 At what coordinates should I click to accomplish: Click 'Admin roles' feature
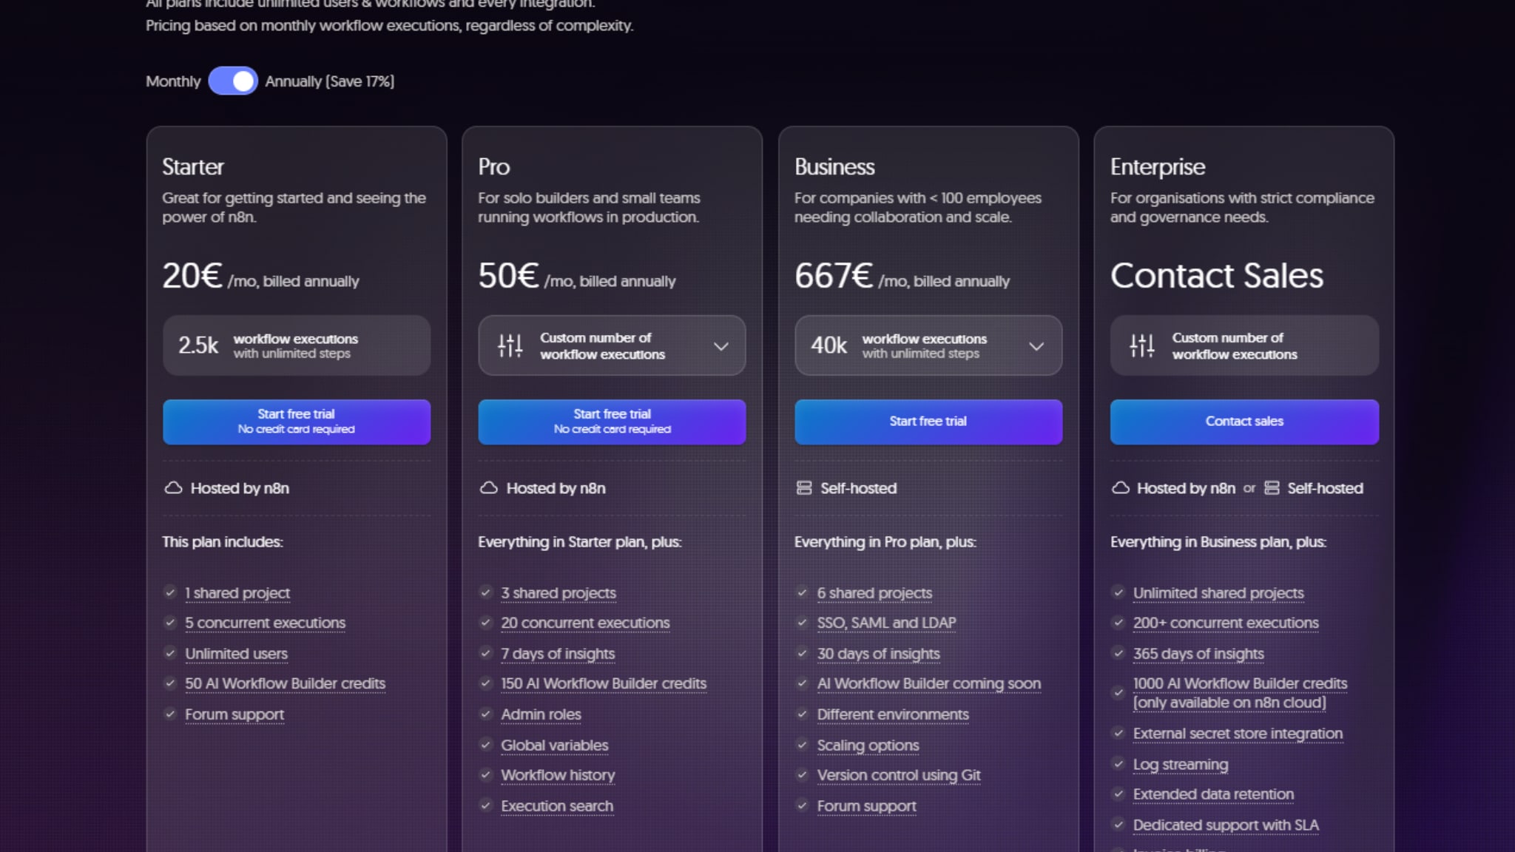tap(541, 715)
